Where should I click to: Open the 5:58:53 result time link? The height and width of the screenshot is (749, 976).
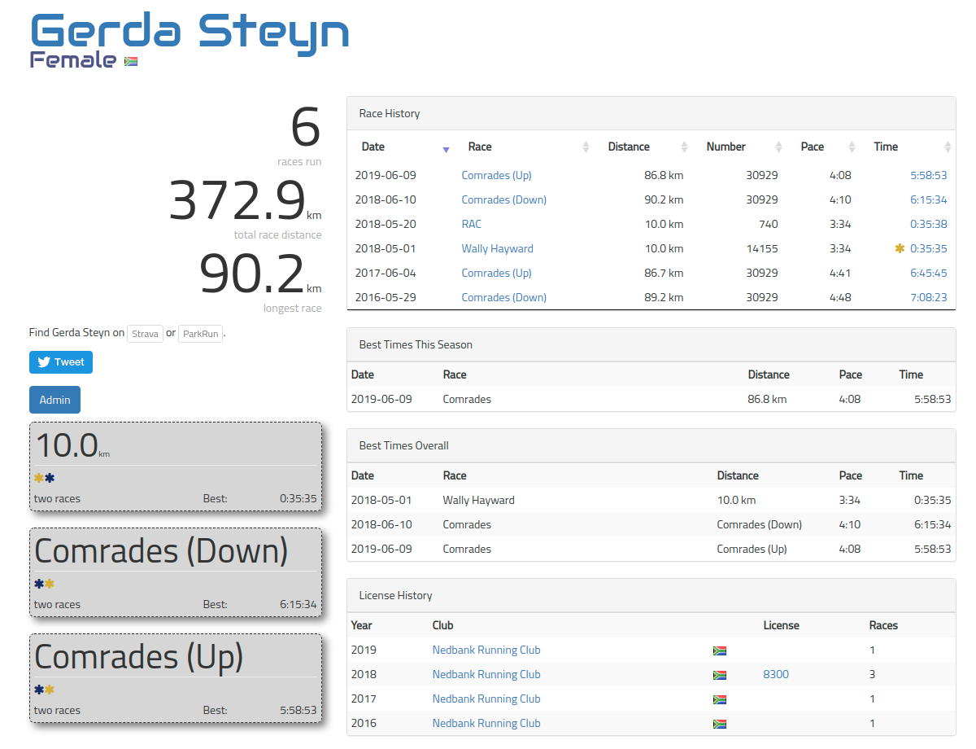pyautogui.click(x=928, y=175)
